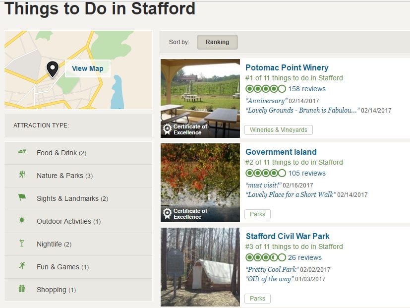Image resolution: width=410 pixels, height=308 pixels.
Task: Click the Sights & Landmarks flag icon
Action: tap(22, 198)
